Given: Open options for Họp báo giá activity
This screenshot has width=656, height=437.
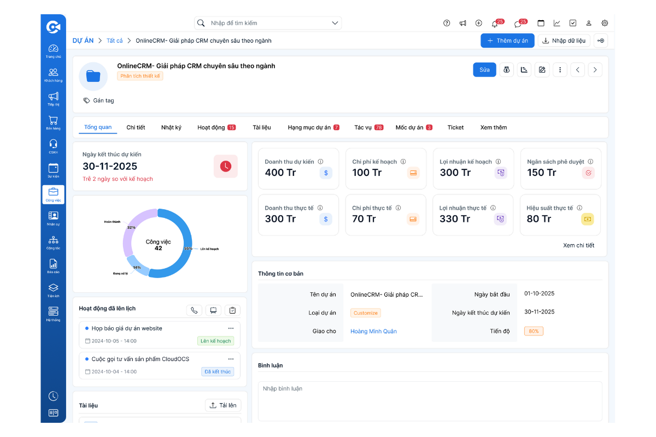Looking at the screenshot, I should point(231,328).
